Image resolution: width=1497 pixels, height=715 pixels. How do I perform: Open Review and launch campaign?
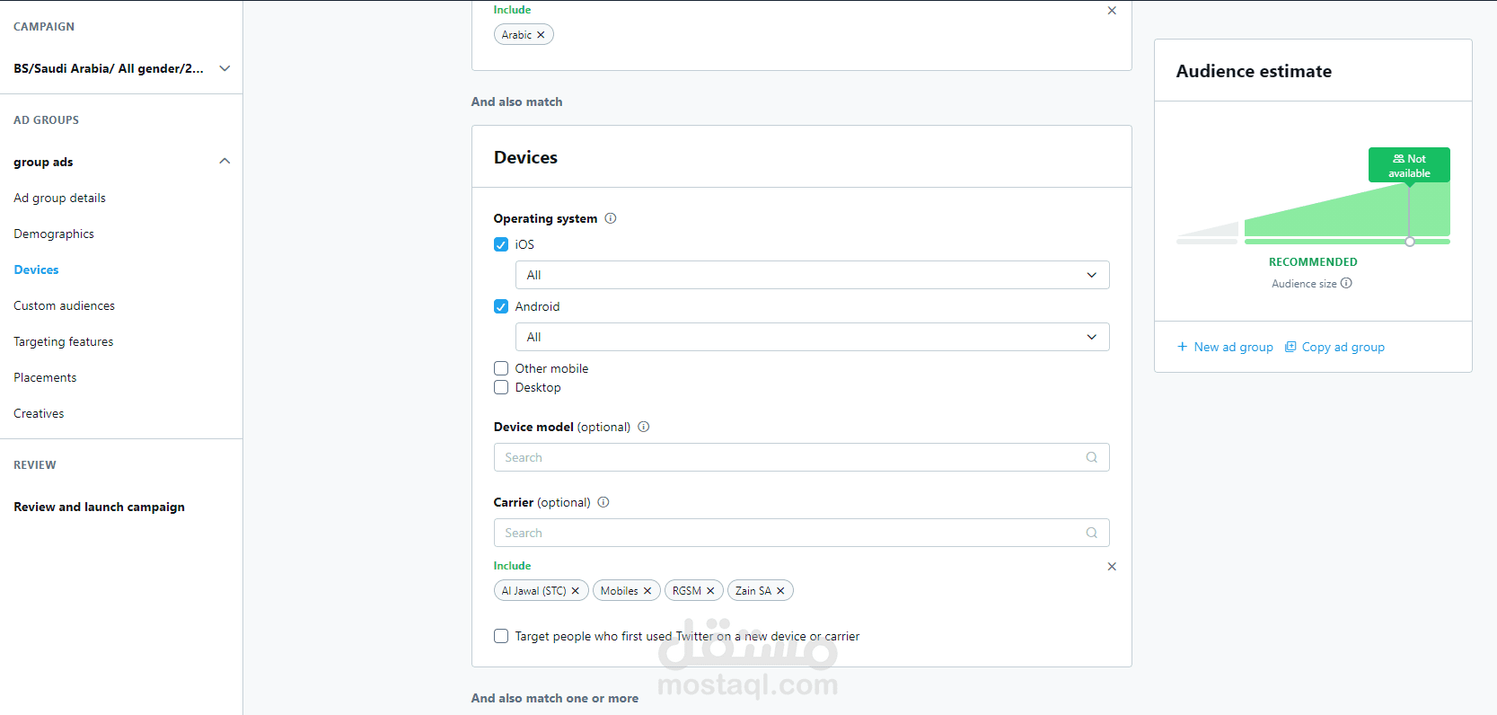[x=99, y=507]
